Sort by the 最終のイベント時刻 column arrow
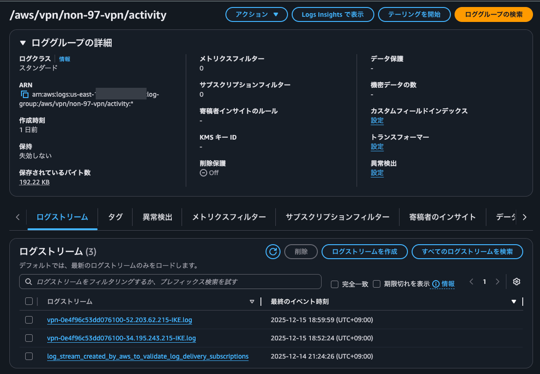The image size is (540, 374). [x=513, y=301]
